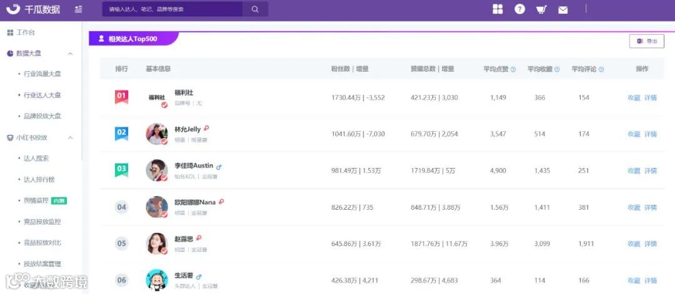Click the 工作台 grid icon in sidebar
This screenshot has width=675, height=294.
tap(11, 32)
